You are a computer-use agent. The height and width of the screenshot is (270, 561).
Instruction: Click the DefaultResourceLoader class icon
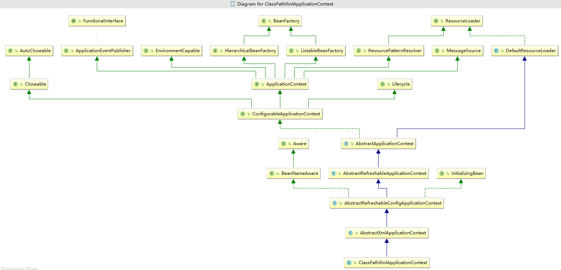(496, 51)
